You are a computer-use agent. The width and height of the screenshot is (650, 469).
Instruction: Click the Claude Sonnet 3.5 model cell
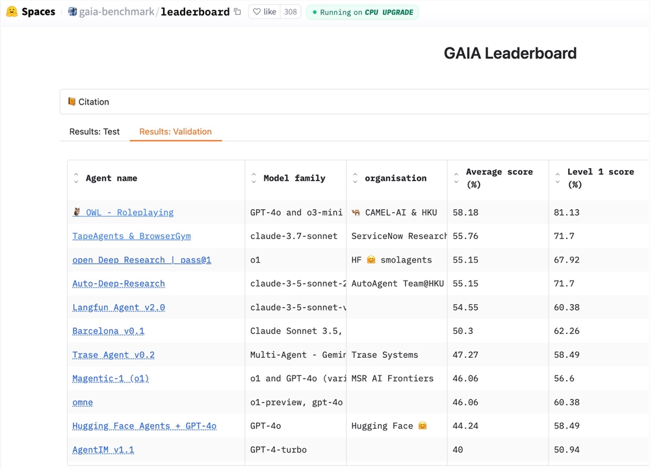(296, 331)
